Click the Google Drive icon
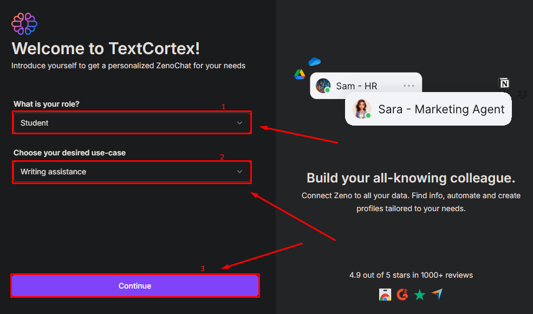The width and height of the screenshot is (533, 314). click(x=300, y=75)
